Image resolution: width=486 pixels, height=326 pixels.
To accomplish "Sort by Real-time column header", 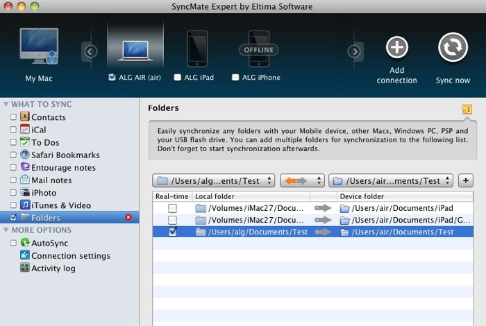I will point(172,196).
